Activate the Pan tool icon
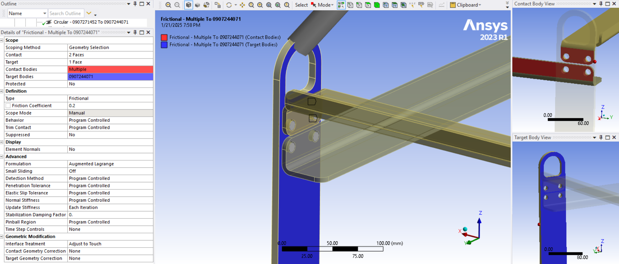The height and width of the screenshot is (264, 619). click(x=242, y=5)
